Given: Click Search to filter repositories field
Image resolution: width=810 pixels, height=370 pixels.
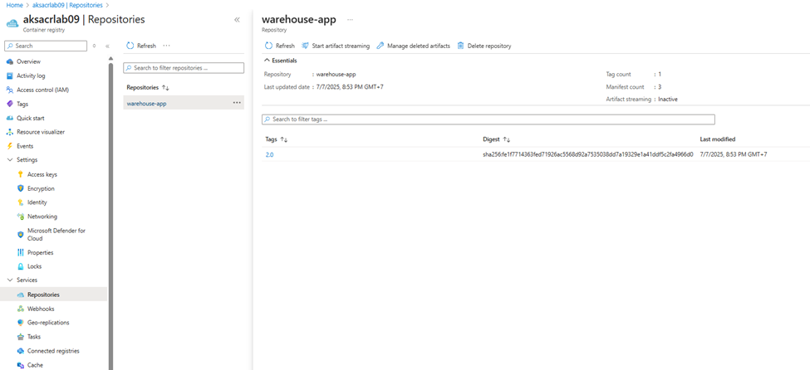Looking at the screenshot, I should (184, 67).
